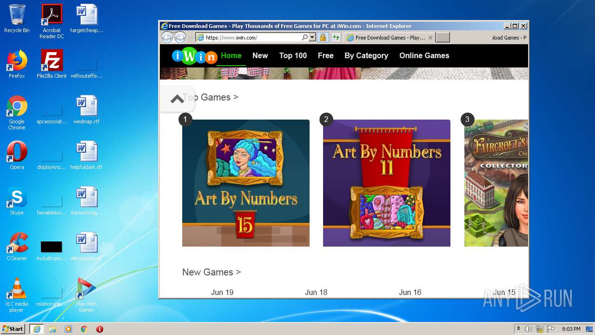Open a new blank tab
Screen dimensions: 595x335
click(443, 38)
